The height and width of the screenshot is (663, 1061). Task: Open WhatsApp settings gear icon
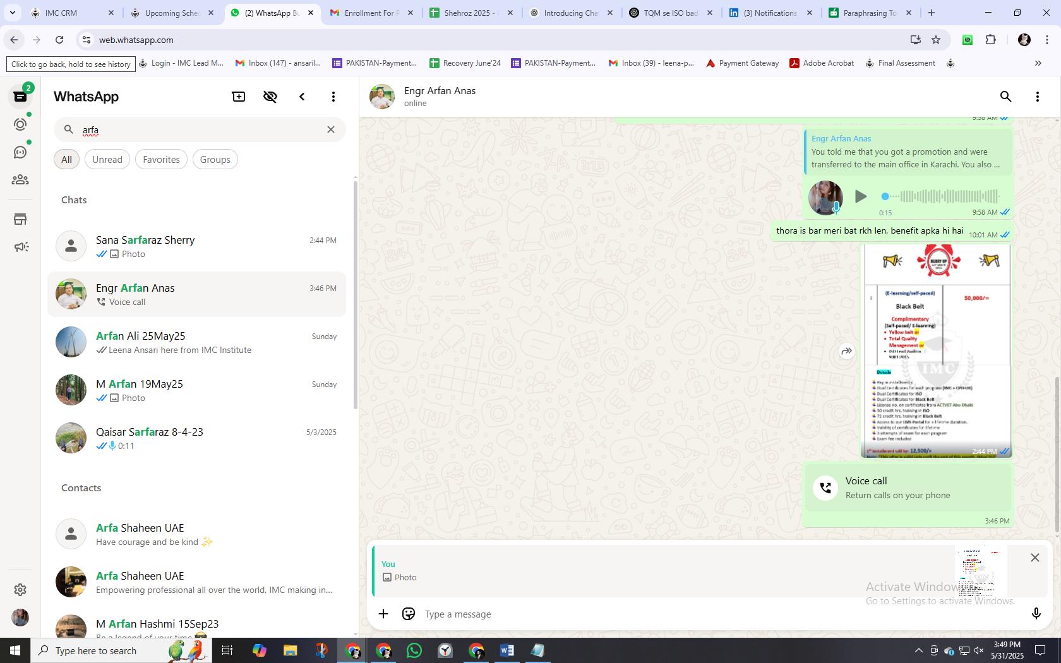click(x=20, y=589)
